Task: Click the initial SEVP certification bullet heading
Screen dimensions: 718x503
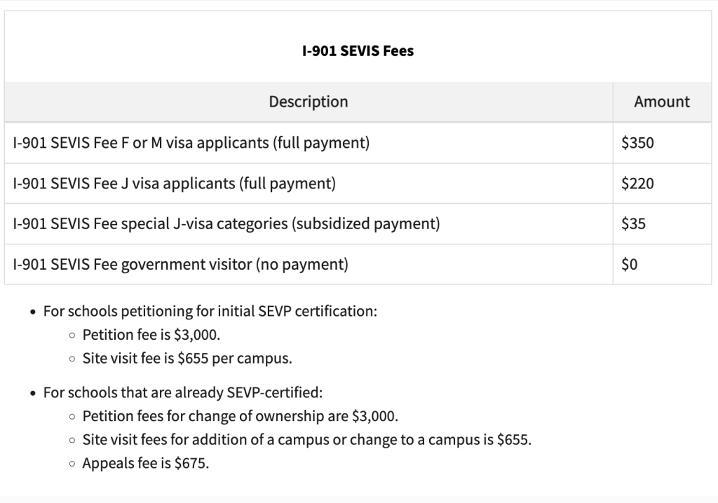Action: 210,311
